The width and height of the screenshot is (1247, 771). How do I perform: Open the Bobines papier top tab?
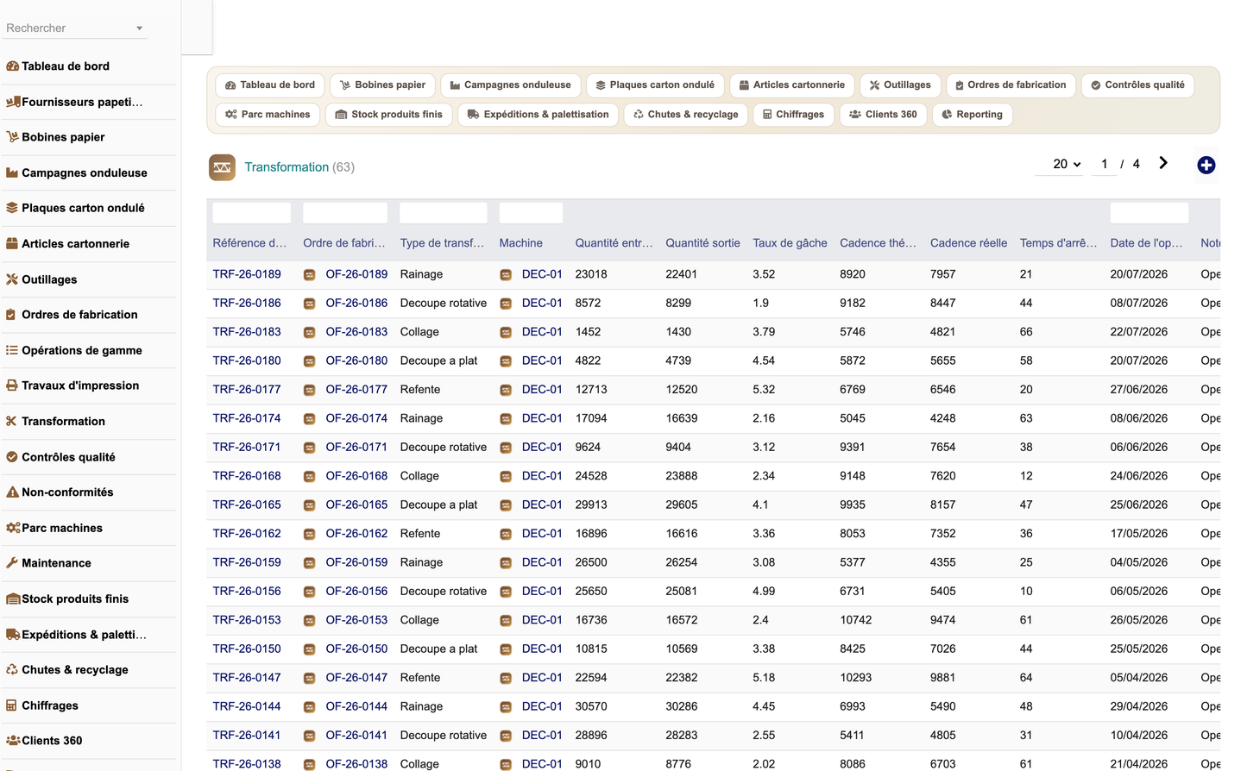click(382, 85)
